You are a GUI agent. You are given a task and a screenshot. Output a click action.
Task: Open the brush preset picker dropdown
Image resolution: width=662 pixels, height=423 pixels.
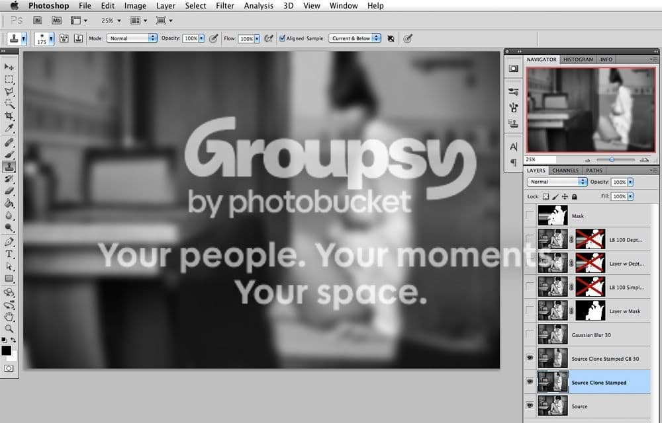[x=51, y=39]
